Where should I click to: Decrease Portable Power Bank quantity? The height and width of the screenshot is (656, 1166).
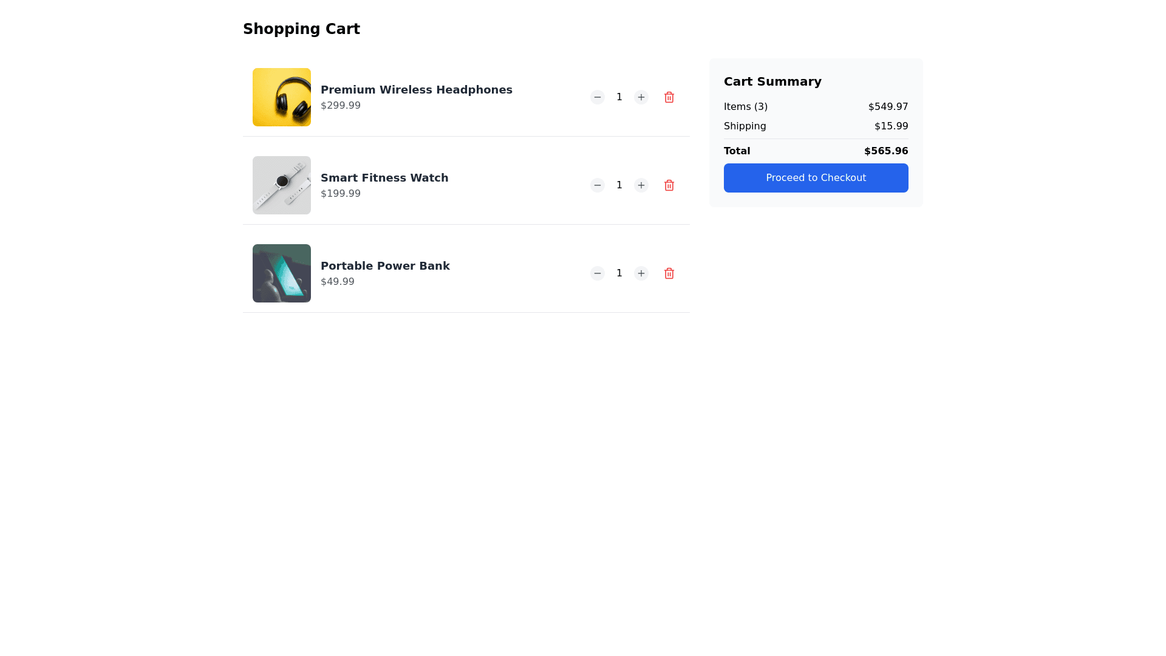tap(598, 273)
